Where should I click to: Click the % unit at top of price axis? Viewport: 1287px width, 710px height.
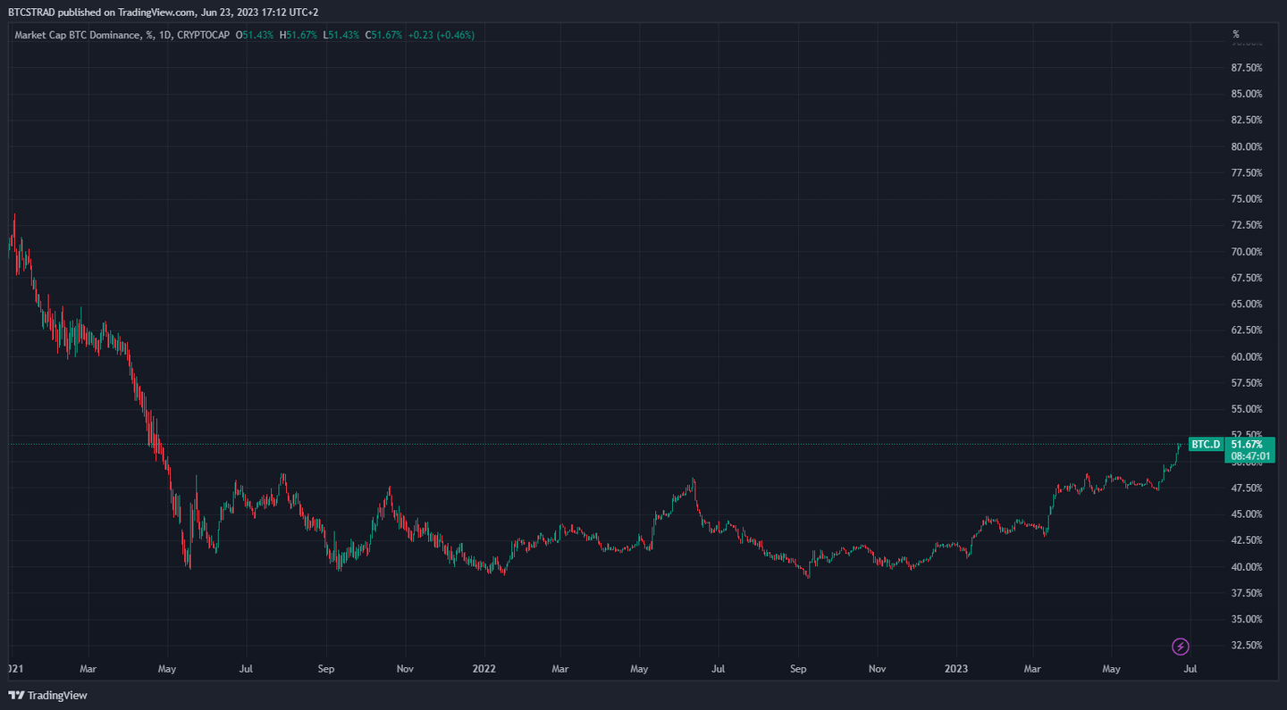coord(1236,35)
